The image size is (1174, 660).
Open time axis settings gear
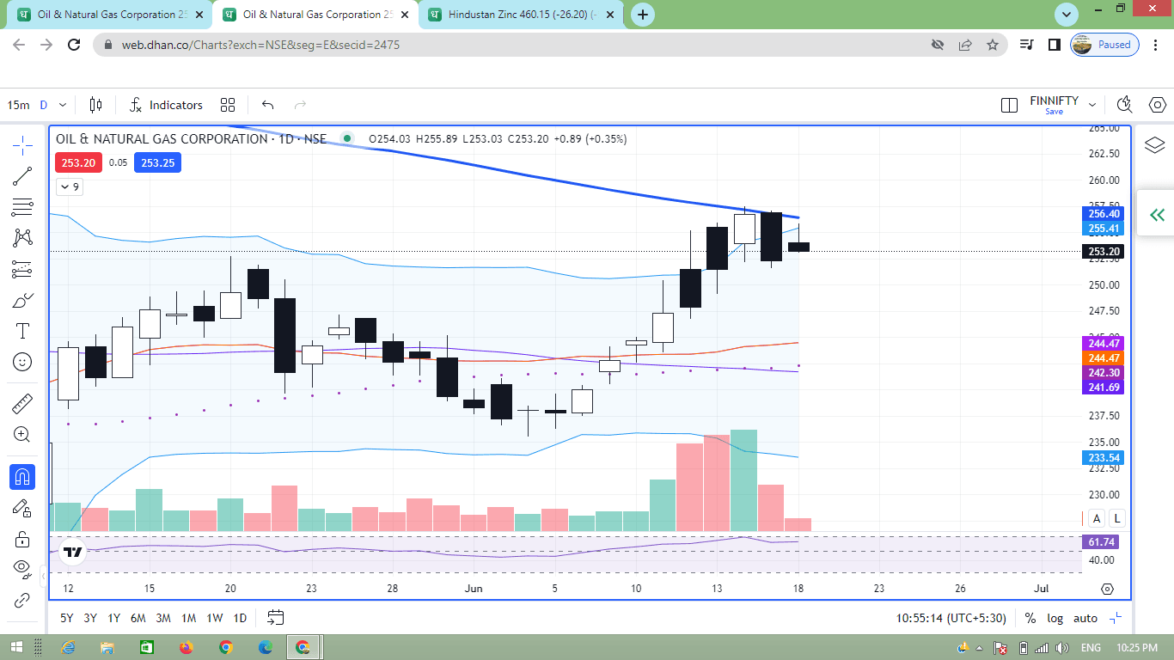click(1107, 589)
